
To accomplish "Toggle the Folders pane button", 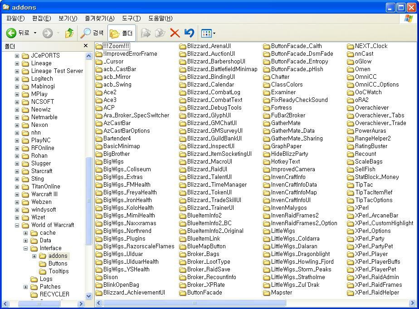I will point(122,33).
